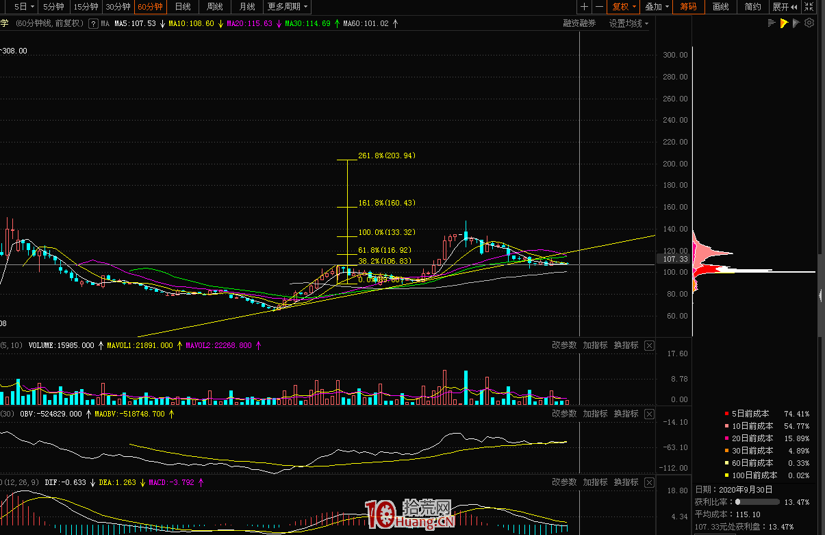Click the 获利比率 progress bar

pyautogui.click(x=757, y=502)
